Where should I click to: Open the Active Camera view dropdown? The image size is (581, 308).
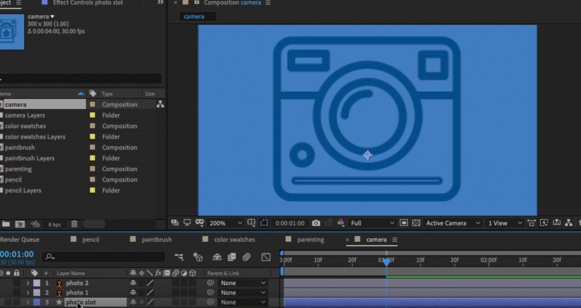pos(453,223)
